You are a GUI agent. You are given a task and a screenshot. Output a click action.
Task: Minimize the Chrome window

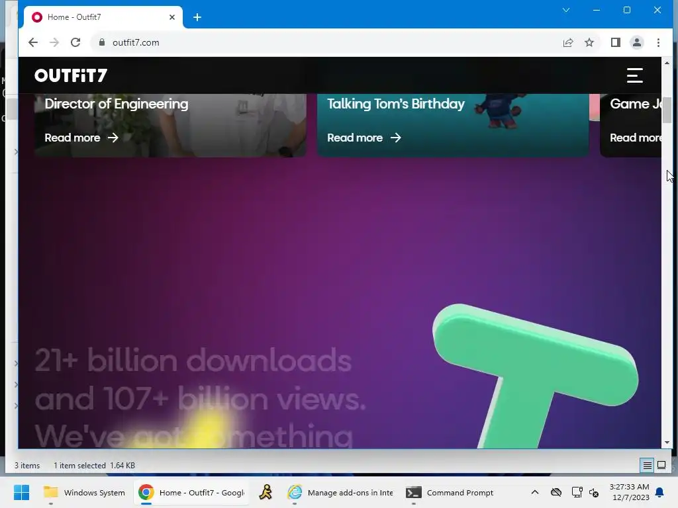(x=597, y=10)
